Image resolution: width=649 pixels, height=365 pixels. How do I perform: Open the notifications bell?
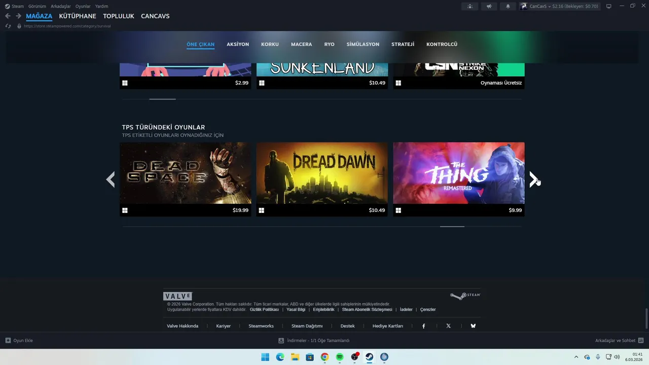coord(508,6)
